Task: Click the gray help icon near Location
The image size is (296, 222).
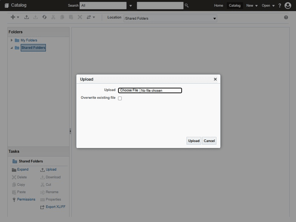Action: point(286,17)
